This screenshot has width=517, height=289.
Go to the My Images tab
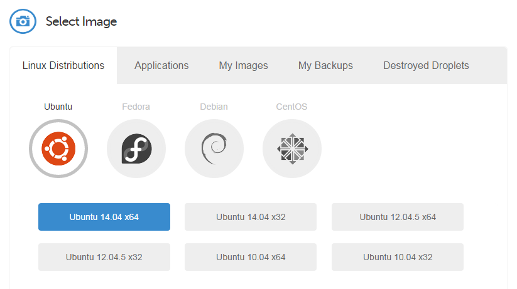pos(243,65)
